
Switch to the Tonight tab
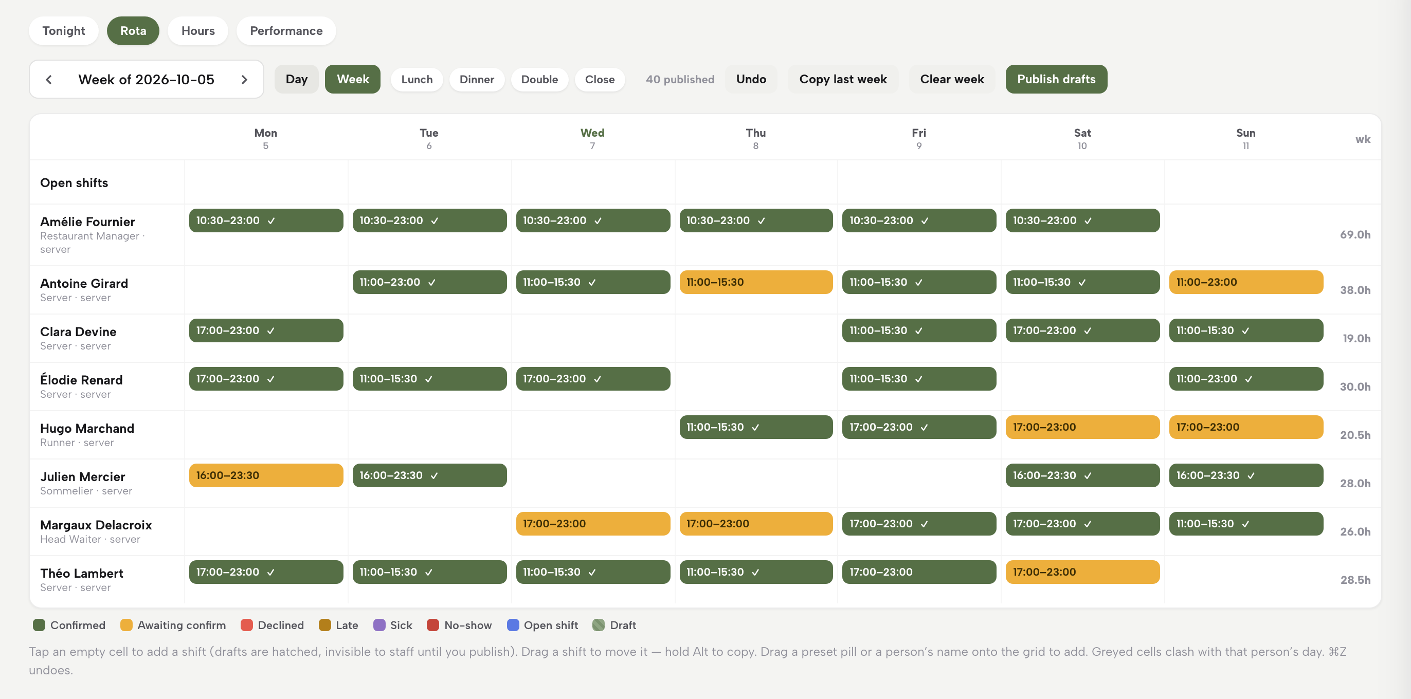(x=64, y=31)
